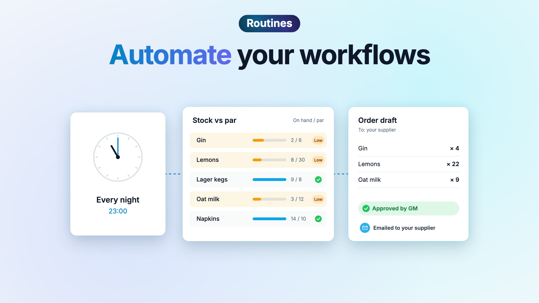Click the 23:00 schedule time
The width and height of the screenshot is (539, 303).
click(x=118, y=211)
